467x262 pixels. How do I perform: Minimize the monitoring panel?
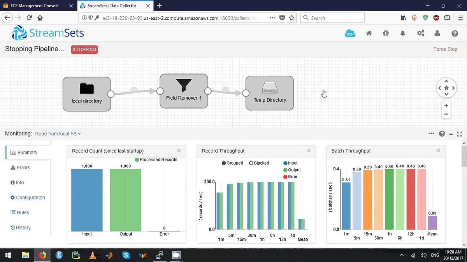coord(451,134)
